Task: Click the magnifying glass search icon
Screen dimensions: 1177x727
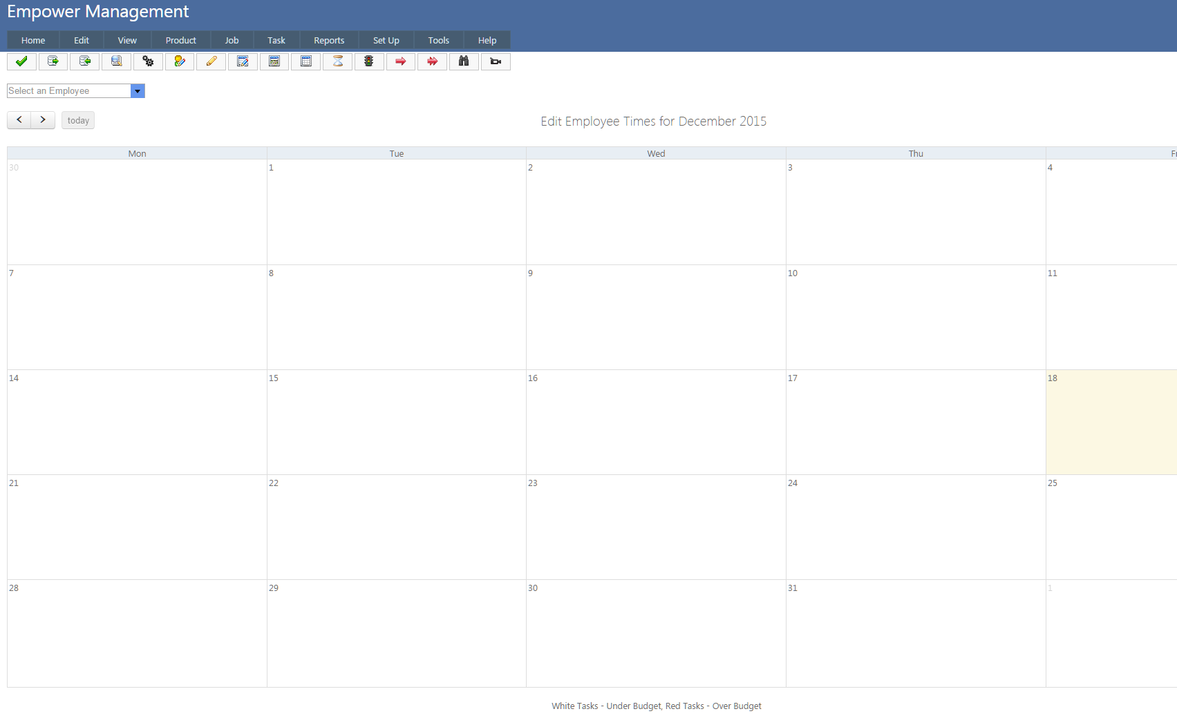Action: (x=116, y=61)
